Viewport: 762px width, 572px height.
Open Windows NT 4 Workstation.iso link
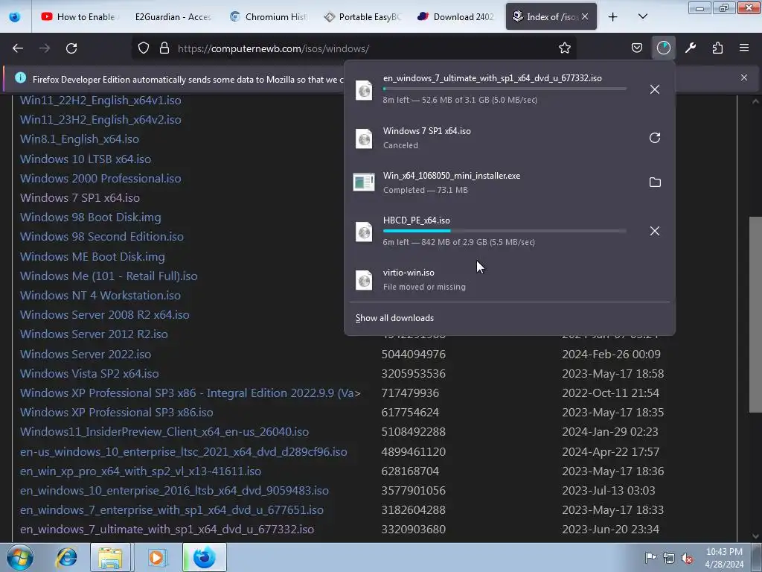pyautogui.click(x=100, y=296)
